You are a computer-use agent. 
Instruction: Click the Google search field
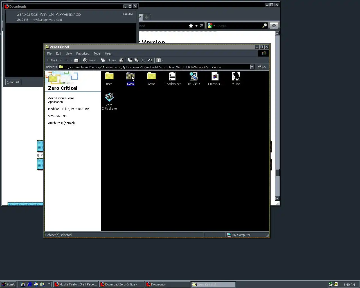pos(239,26)
